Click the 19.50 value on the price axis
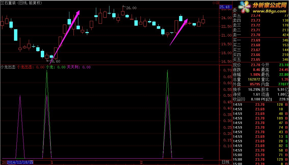The image size is (289, 165). [x=226, y=44]
